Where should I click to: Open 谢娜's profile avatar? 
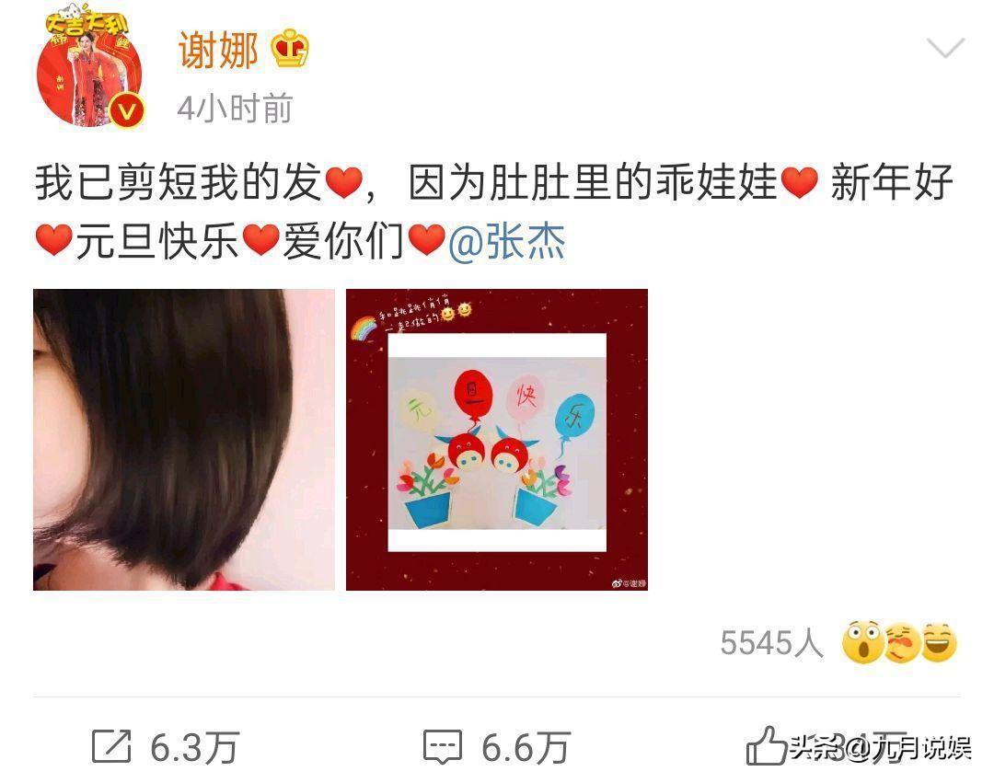tap(89, 67)
